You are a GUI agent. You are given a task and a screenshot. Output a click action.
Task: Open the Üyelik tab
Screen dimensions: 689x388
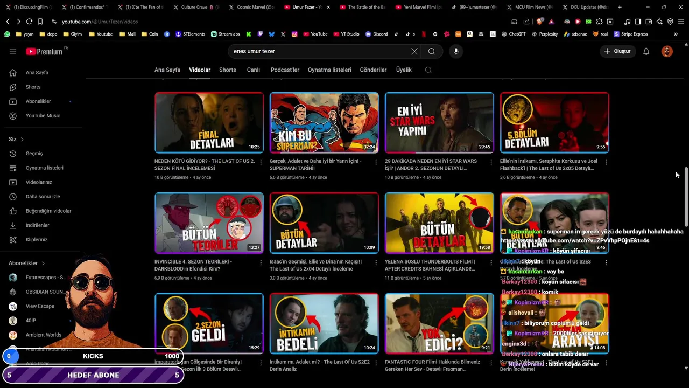(x=404, y=70)
